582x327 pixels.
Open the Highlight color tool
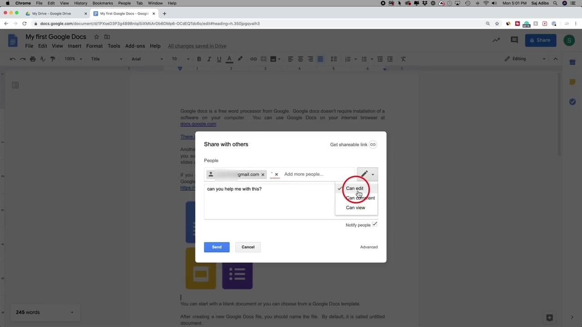(240, 59)
